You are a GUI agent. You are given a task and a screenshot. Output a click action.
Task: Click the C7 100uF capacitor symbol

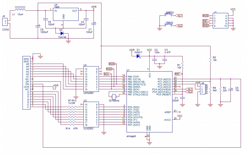click(x=94, y=24)
